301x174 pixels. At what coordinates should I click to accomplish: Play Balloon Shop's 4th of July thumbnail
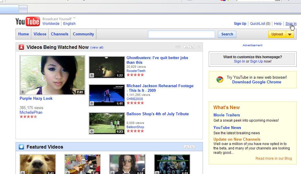(x=107, y=123)
